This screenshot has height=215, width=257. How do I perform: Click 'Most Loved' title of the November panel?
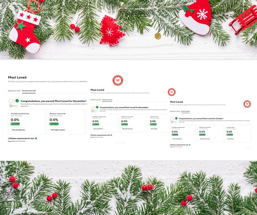(x=97, y=90)
